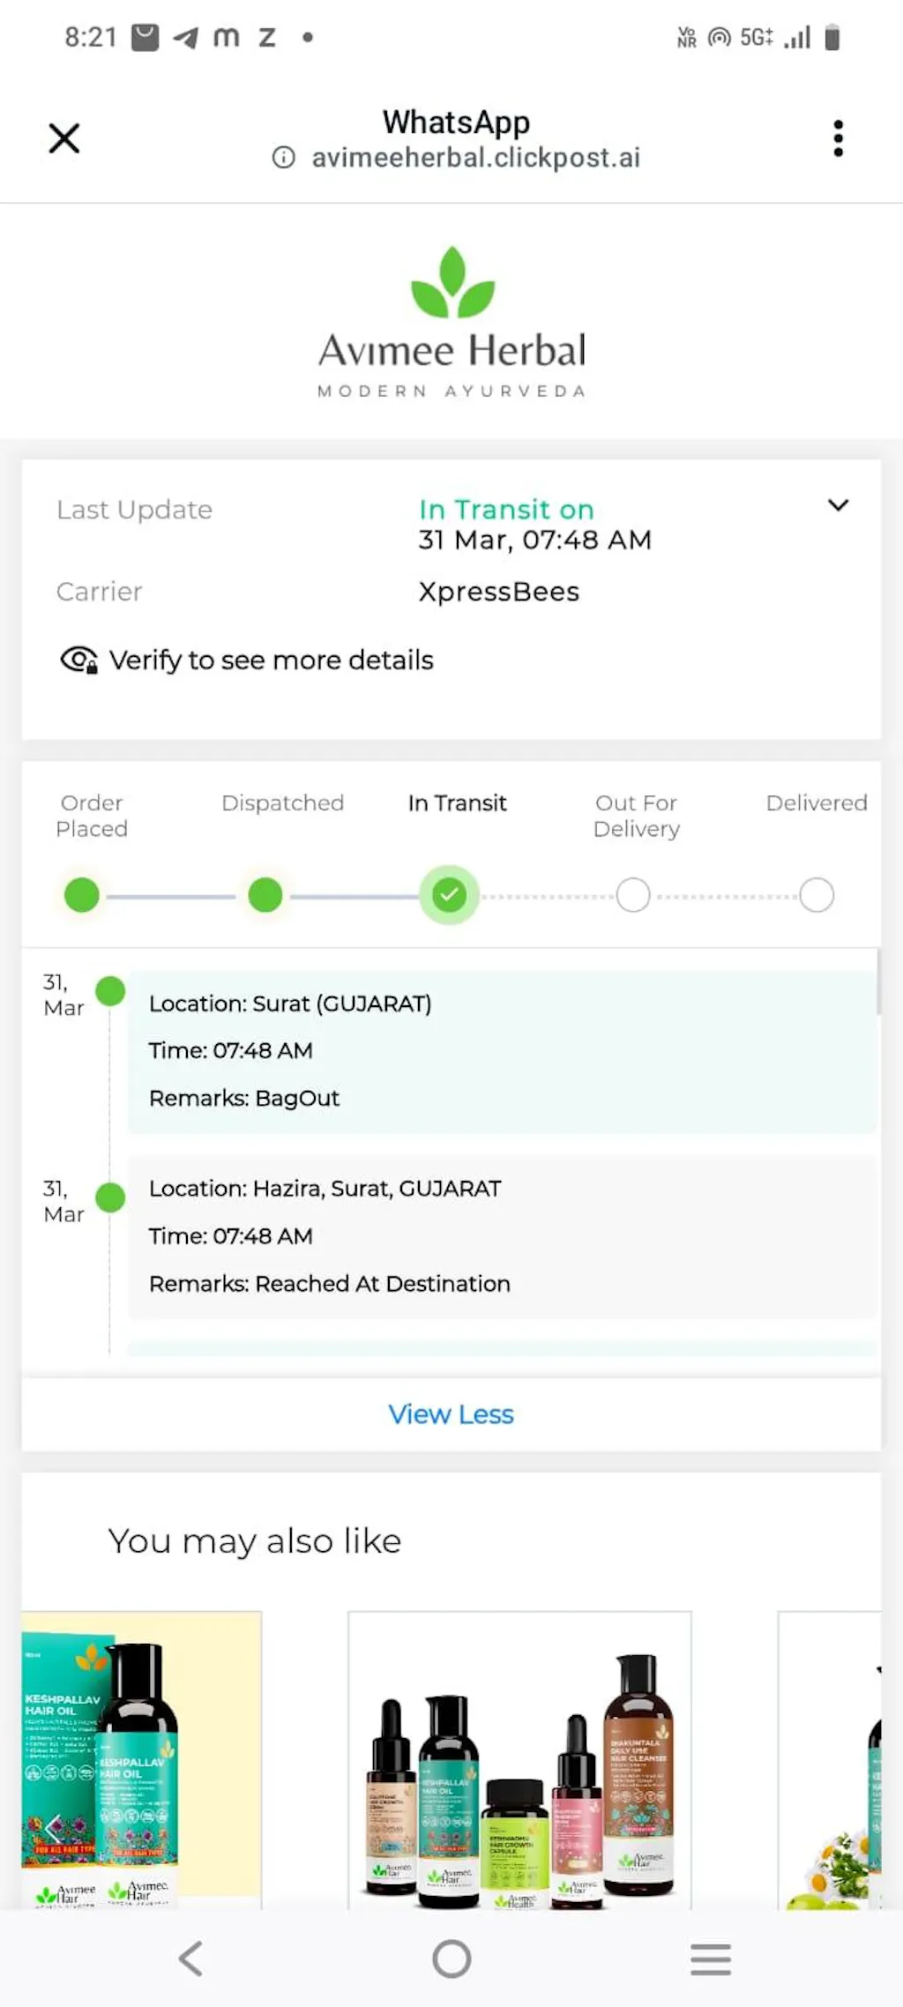Open the three-dot overflow menu
Viewport: 903px width, 2007px height.
pyautogui.click(x=838, y=138)
